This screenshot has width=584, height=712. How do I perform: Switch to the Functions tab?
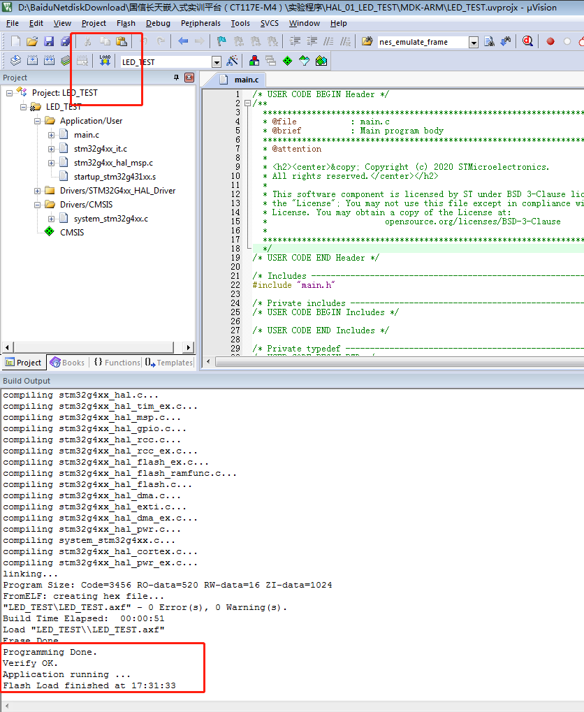point(117,363)
